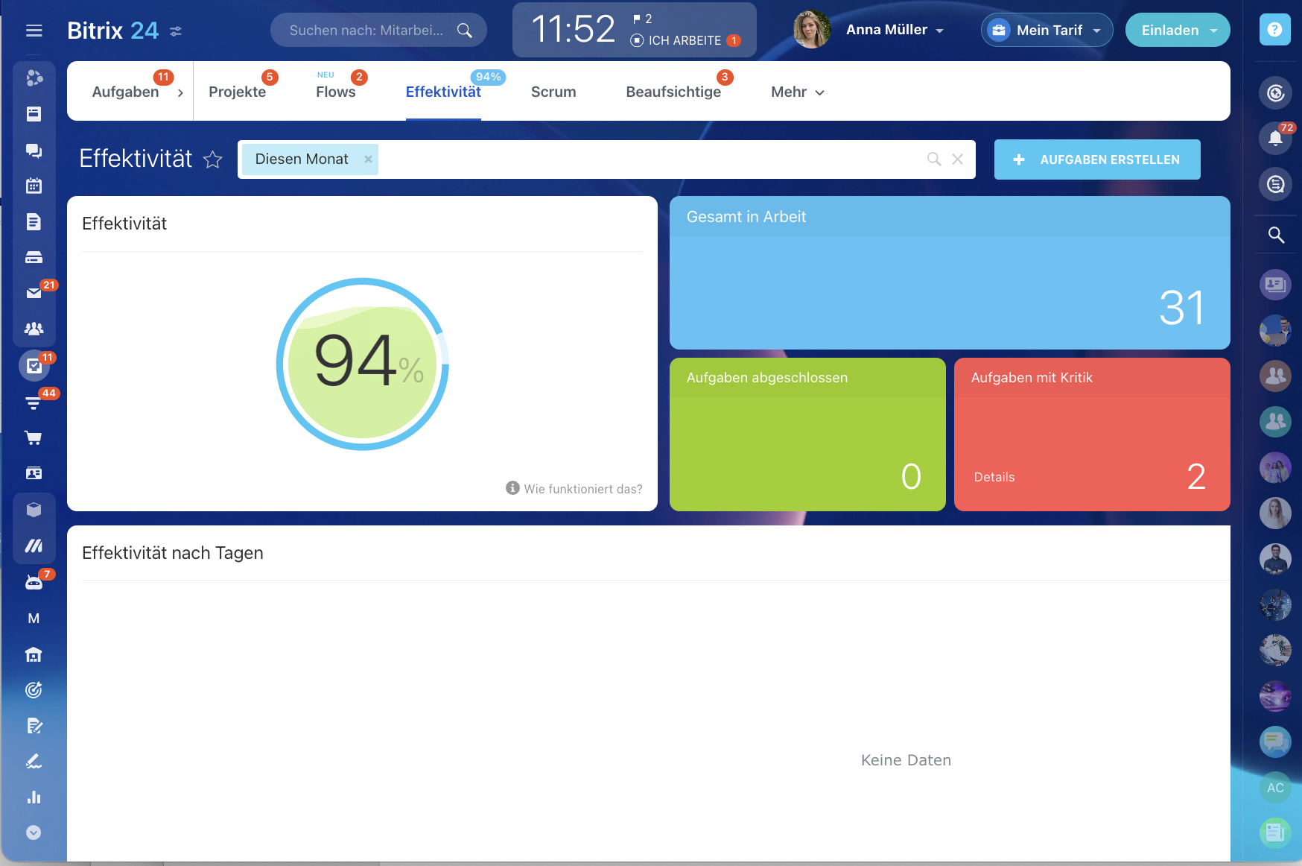Click the Aufgaben erstellen button
The width and height of the screenshot is (1302, 866).
pyautogui.click(x=1096, y=159)
